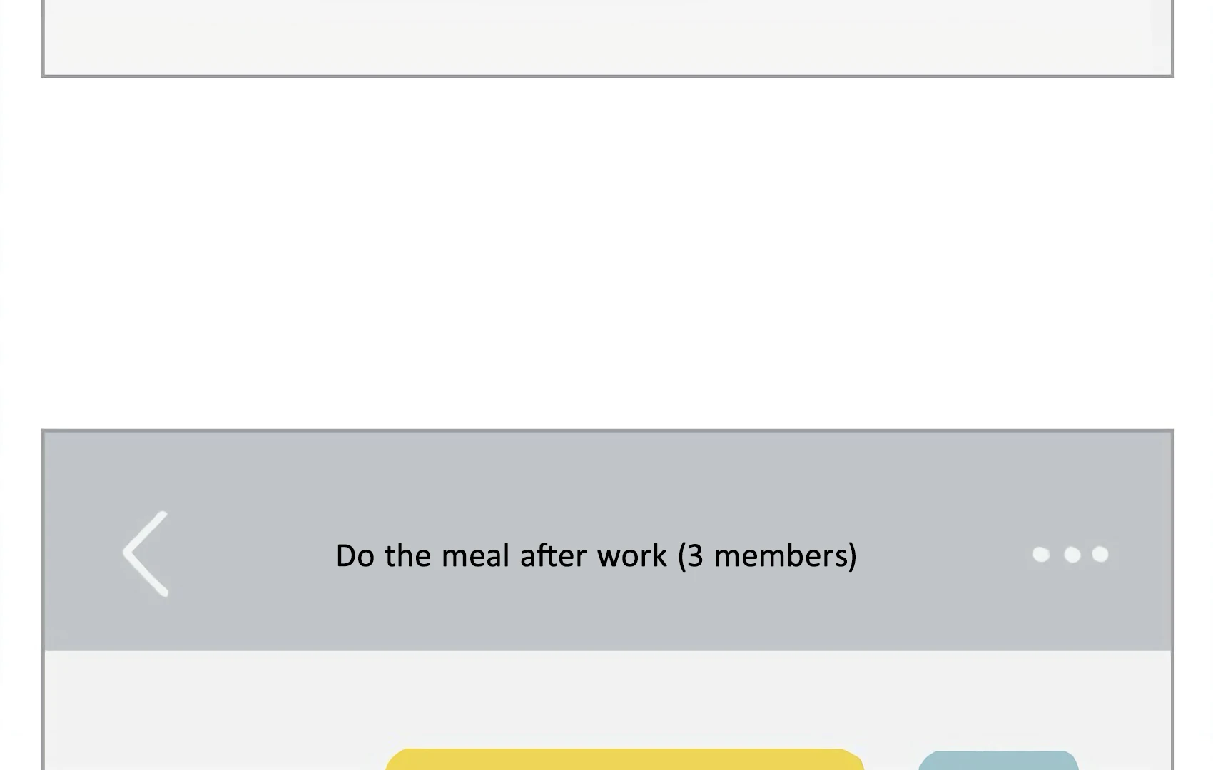1213x770 pixels.
Task: Click header space between title and ellipsis
Action: tap(942, 555)
